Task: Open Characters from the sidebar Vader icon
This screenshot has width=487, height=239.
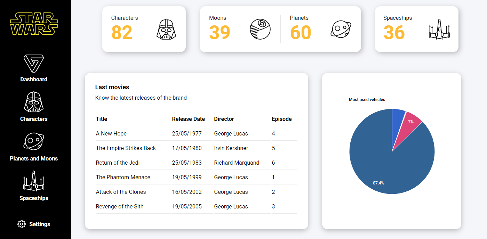Action: point(33,102)
